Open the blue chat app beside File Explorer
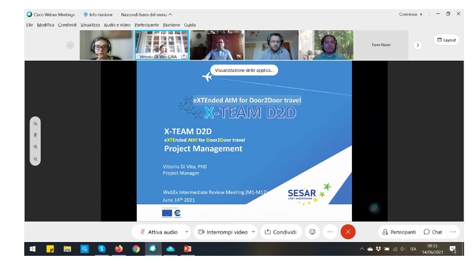The width and height of the screenshot is (472, 265). pos(85,249)
